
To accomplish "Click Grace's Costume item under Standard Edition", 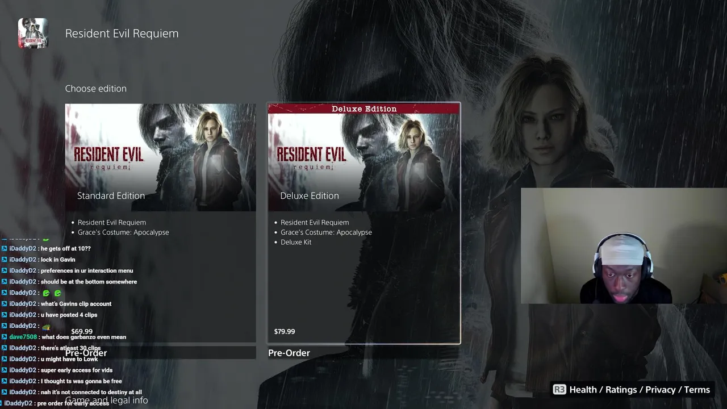I will (x=123, y=232).
